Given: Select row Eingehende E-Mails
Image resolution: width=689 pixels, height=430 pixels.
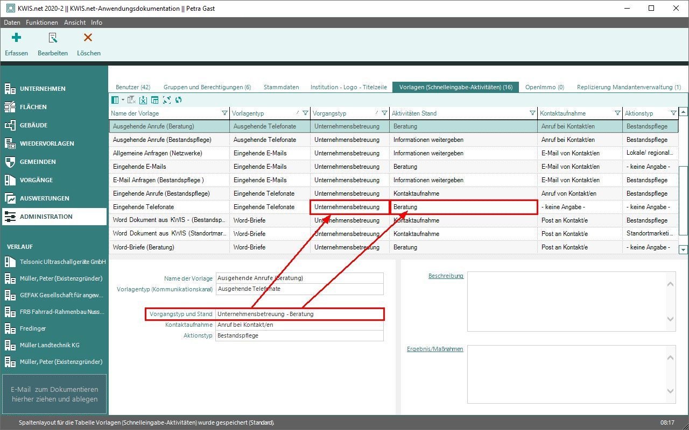Looking at the screenshot, I should [393, 167].
